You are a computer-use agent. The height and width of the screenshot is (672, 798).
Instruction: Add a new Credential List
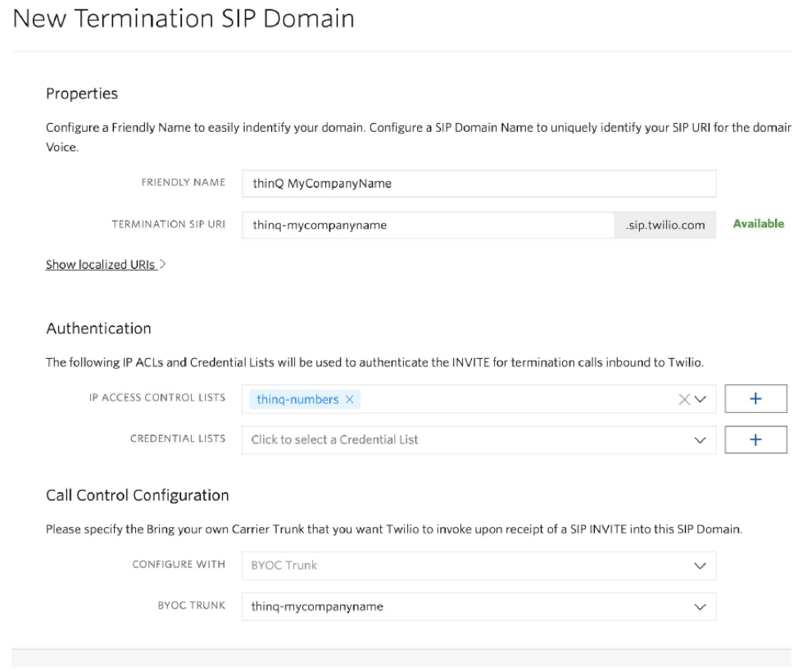[x=755, y=440]
